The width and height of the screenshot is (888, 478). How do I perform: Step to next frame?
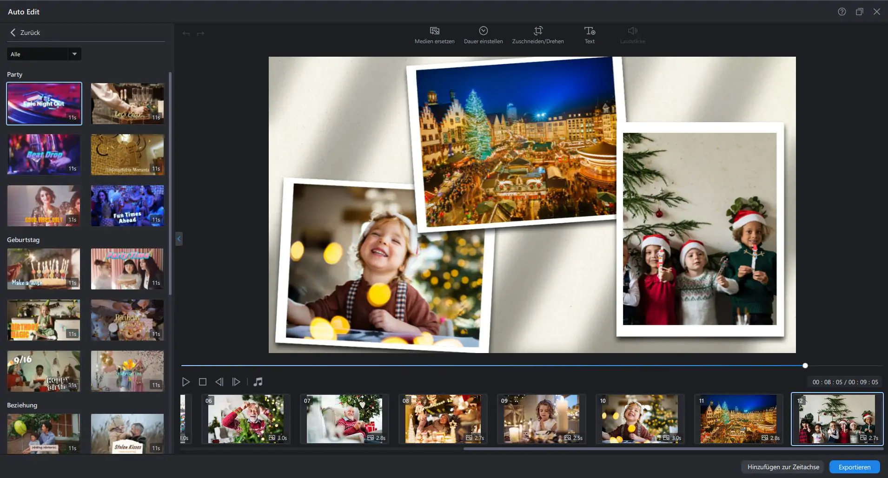236,382
